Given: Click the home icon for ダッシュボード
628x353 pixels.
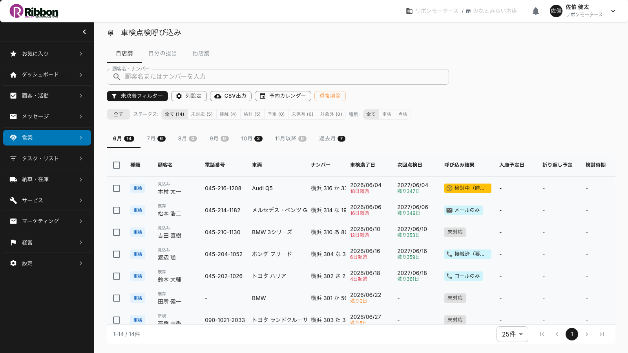Looking at the screenshot, I should tap(13, 75).
